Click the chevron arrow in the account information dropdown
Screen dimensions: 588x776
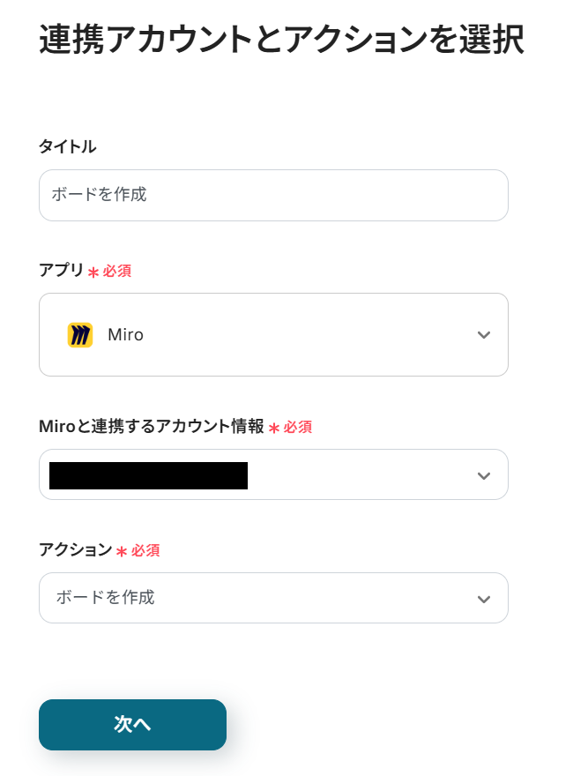click(x=483, y=475)
